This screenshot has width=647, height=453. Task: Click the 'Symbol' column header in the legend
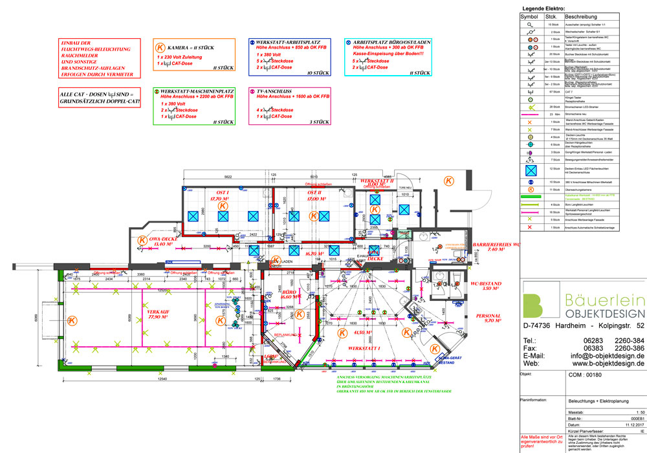point(529,17)
